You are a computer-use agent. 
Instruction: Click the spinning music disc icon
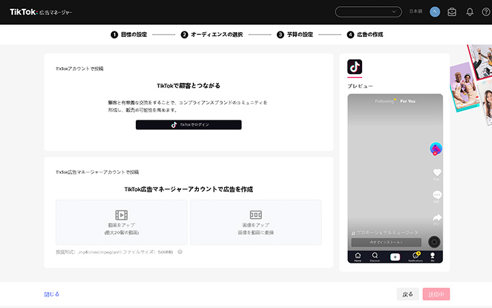435,242
